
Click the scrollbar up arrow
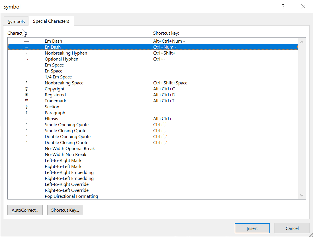click(301, 41)
